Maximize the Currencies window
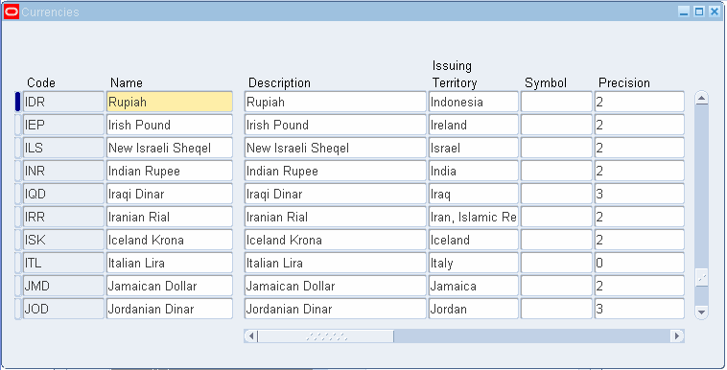Screen dimensions: 727x370 tap(699, 12)
